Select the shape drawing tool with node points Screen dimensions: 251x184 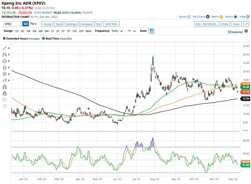tap(5, 61)
